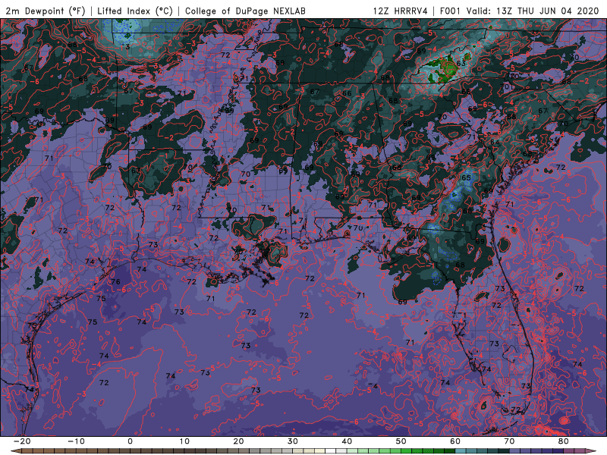The image size is (607, 455).
Task: Click the '2m Dewpoint (°F)' title text
Action: click(45, 11)
